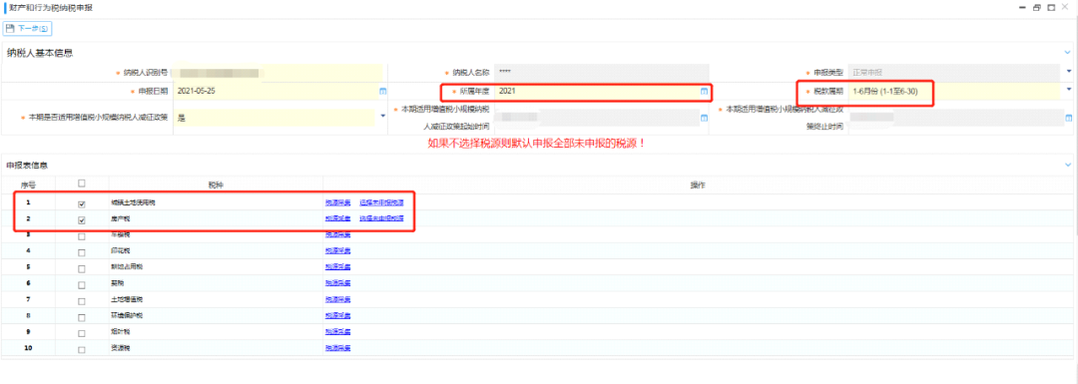Click the 税种 column header
Viewport: 1078px width, 384px height.
[216, 186]
